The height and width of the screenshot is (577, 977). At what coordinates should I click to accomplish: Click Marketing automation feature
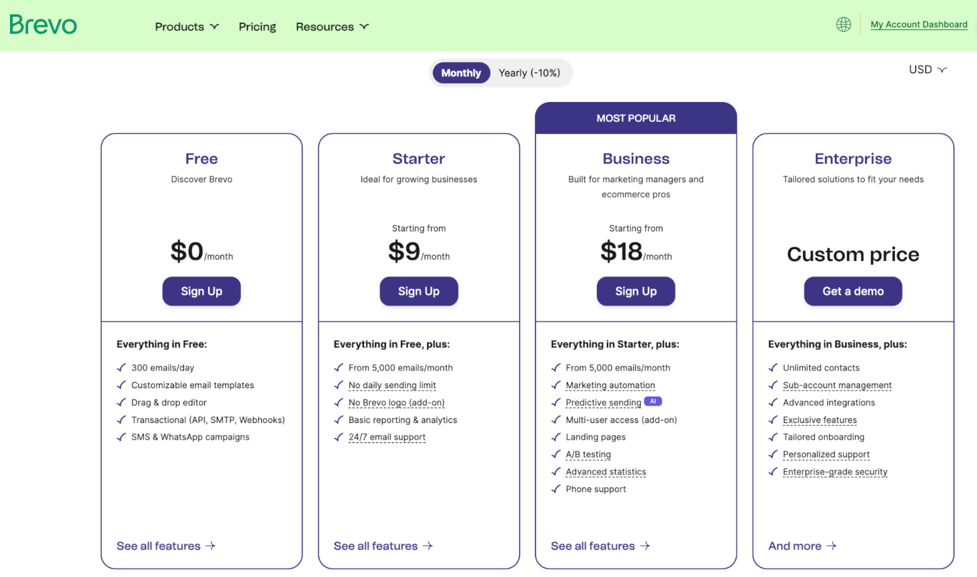610,386
